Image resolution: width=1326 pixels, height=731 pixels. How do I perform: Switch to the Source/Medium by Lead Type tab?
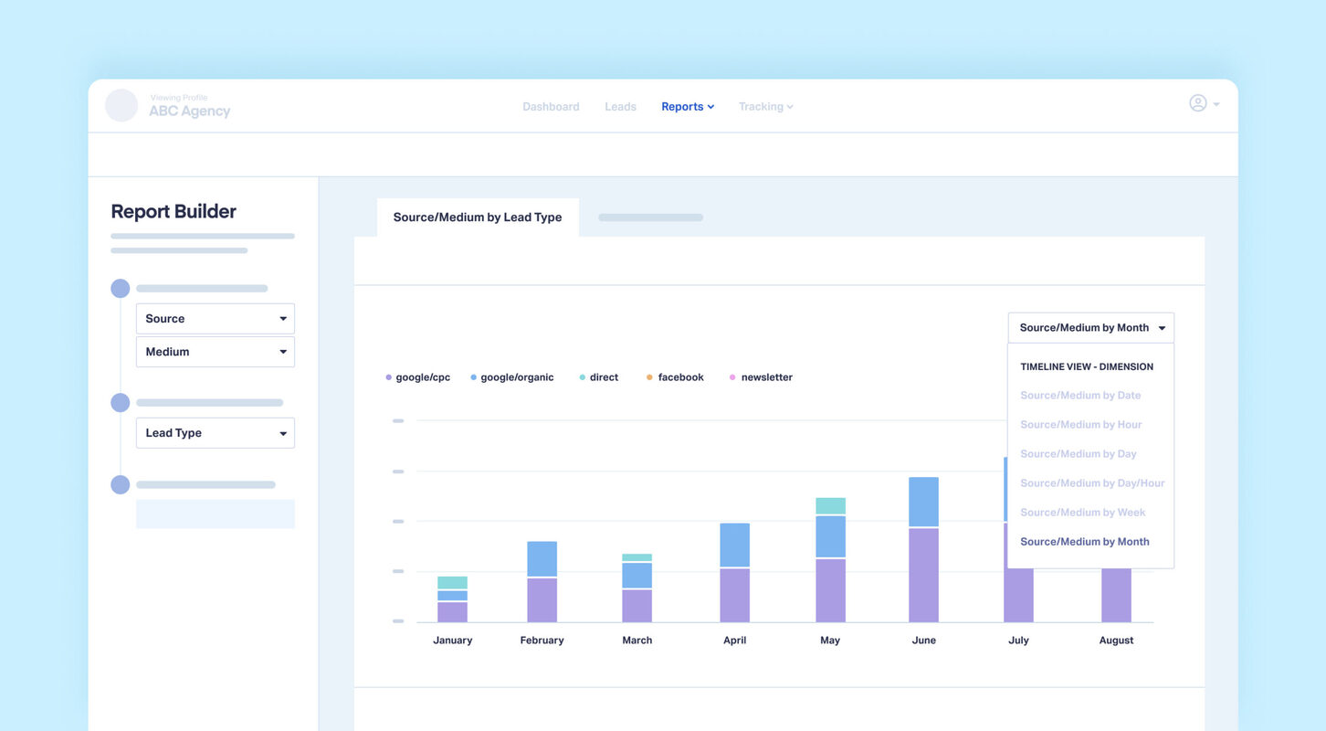(477, 217)
